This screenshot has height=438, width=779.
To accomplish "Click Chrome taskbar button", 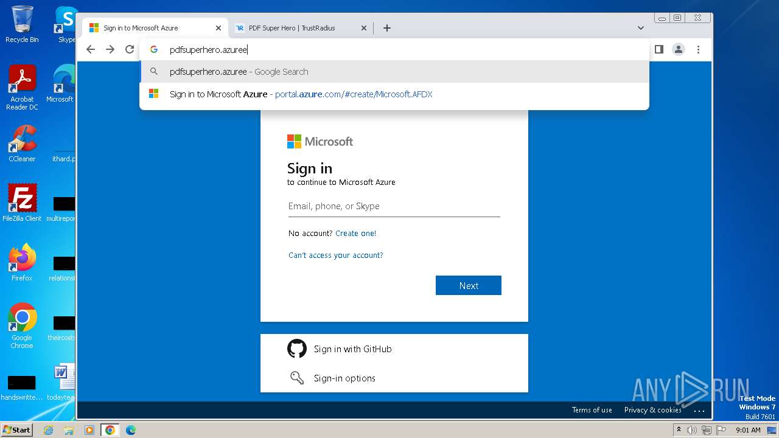I will point(110,430).
